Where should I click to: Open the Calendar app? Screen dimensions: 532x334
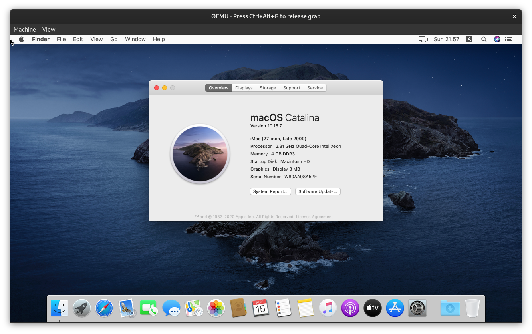pyautogui.click(x=260, y=308)
